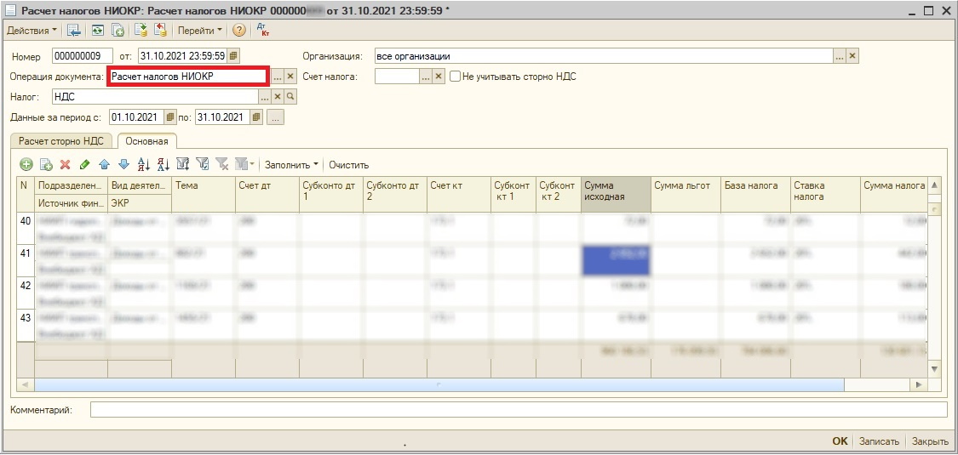The image size is (958, 455).
Task: Click into the Комментарий input field
Action: click(518, 410)
